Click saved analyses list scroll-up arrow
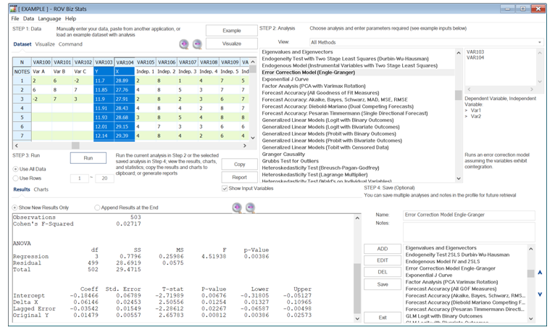555x330 pixels. click(x=531, y=249)
